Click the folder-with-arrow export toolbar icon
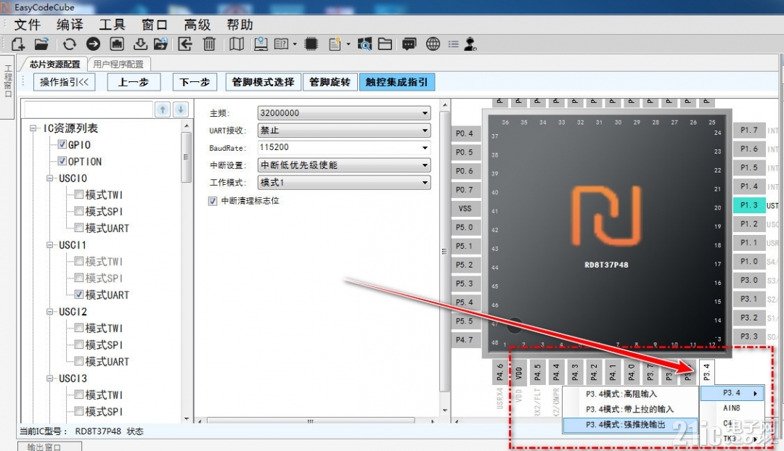Image resolution: width=784 pixels, height=451 pixels. click(161, 44)
